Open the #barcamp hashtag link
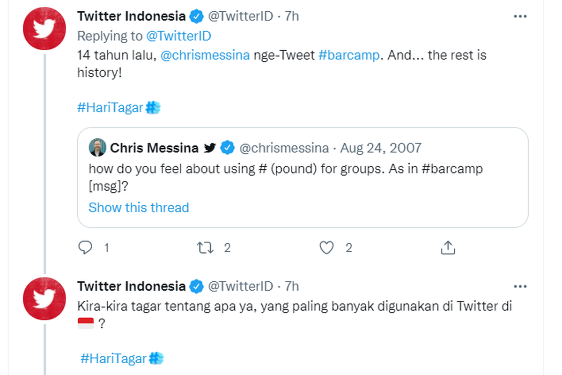Viewport: 562px width, 375px height. 348,55
